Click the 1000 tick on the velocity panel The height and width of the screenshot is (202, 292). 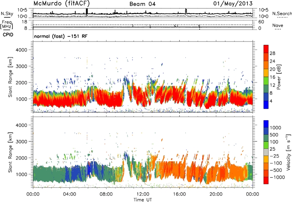pos(22,174)
